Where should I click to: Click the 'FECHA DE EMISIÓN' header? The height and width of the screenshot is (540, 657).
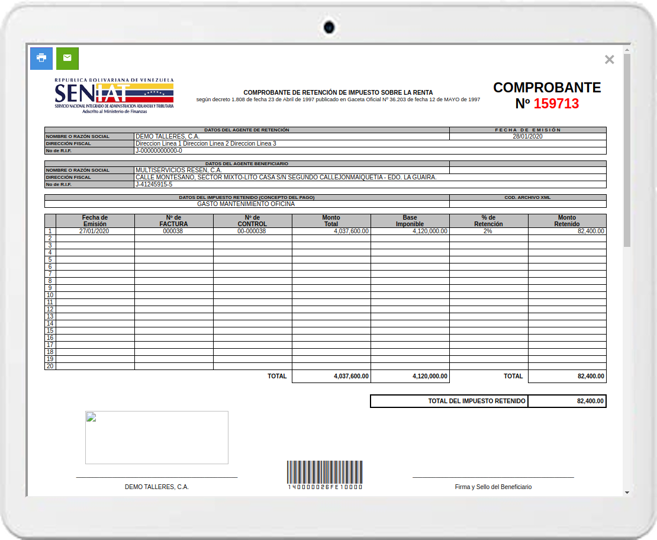coord(527,130)
